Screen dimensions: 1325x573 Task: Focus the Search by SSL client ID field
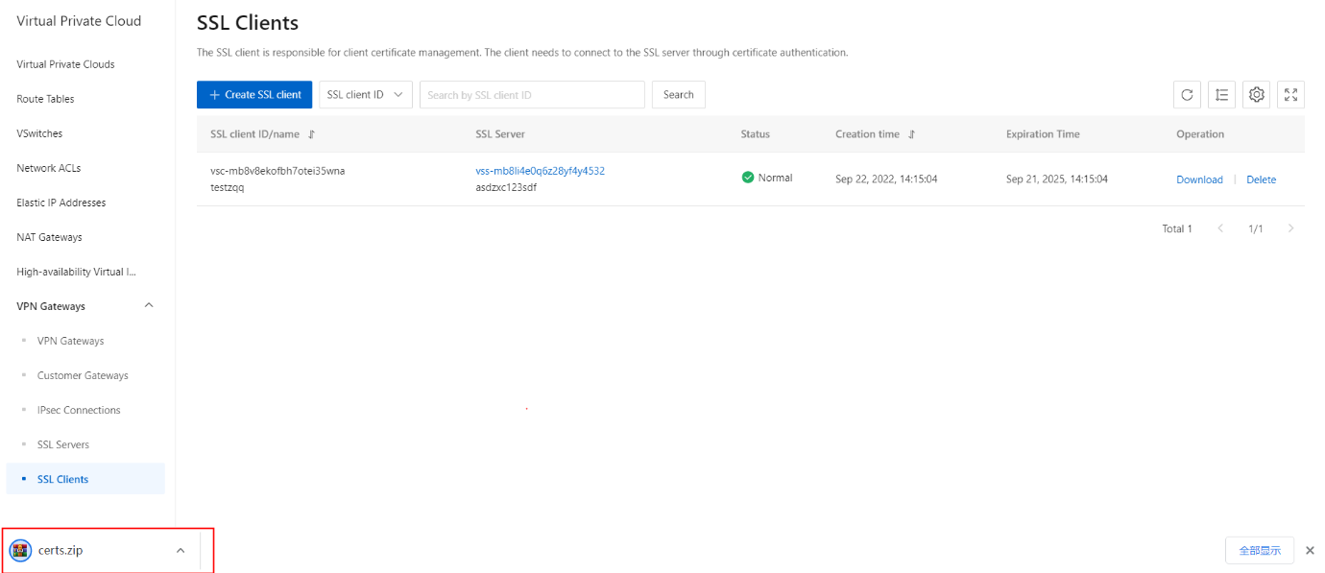[x=532, y=95]
